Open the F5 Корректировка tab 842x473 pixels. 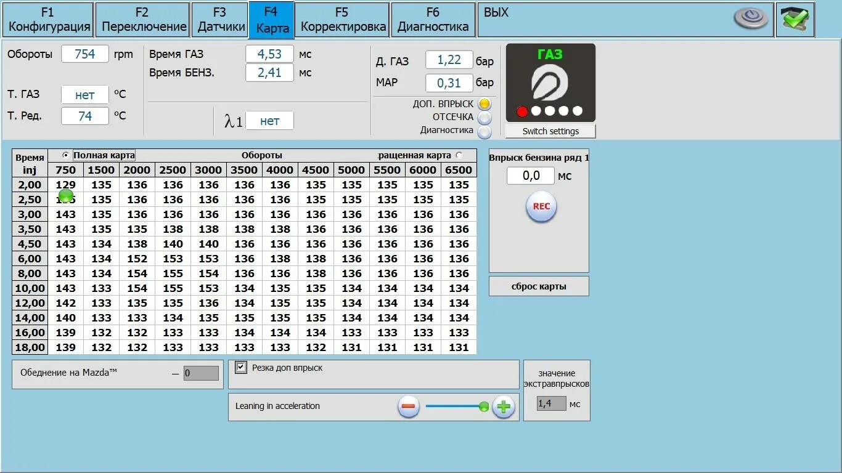point(343,20)
